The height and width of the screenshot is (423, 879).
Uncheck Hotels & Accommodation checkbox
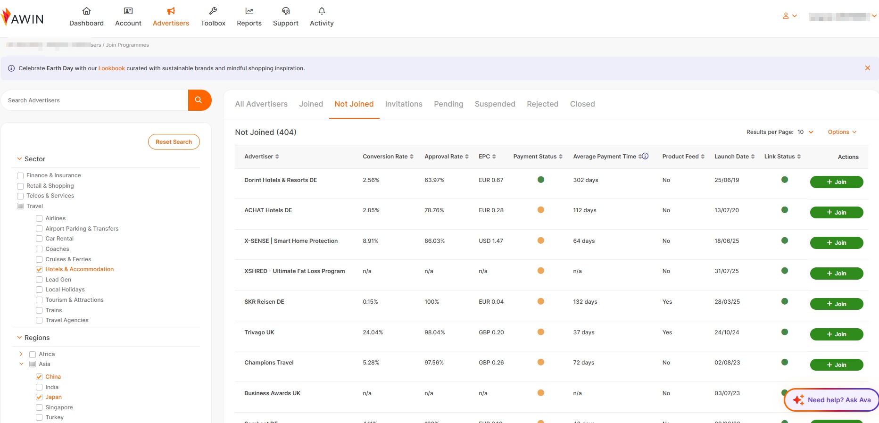click(x=39, y=270)
